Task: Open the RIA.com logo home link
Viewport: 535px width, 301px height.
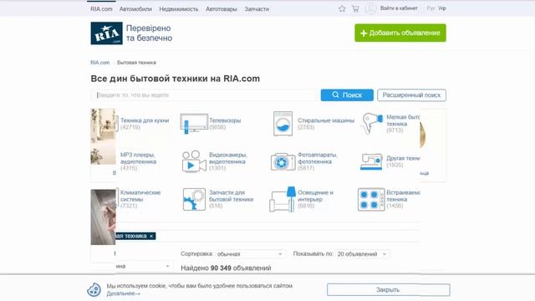Action: [x=106, y=33]
